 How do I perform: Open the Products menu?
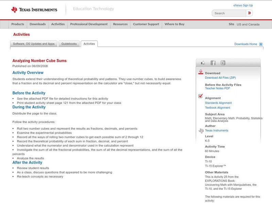(x=18, y=24)
